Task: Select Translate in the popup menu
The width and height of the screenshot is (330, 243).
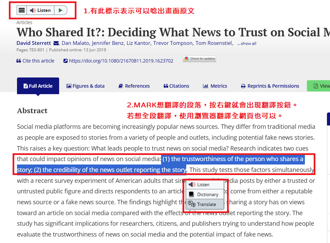Action: (x=206, y=204)
